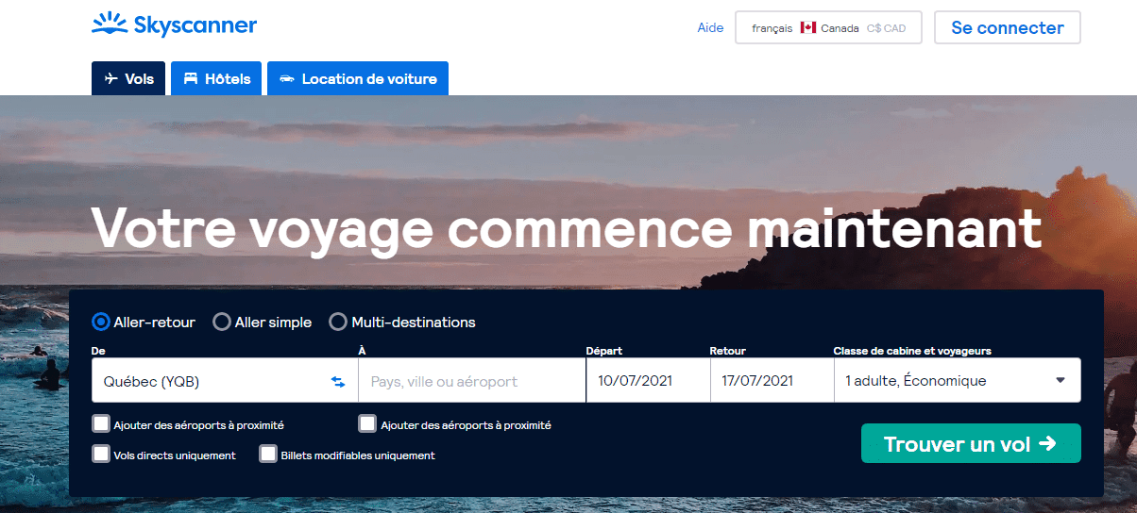This screenshot has height=513, width=1137.
Task: Open the Retour date selector
Action: coord(772,381)
